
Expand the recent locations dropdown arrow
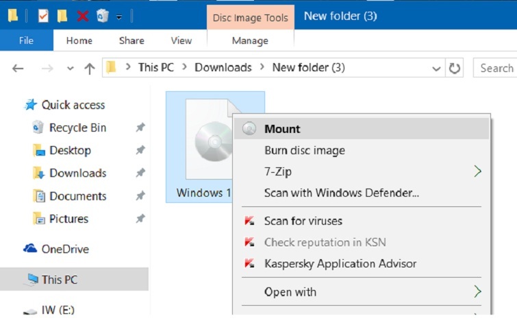70,69
